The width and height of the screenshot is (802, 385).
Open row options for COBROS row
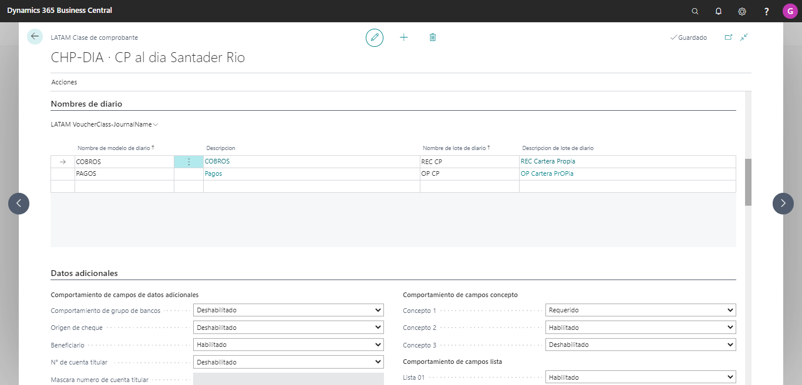click(x=188, y=162)
